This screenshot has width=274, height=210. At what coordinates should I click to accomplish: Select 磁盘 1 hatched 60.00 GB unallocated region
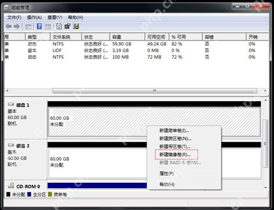154,121
